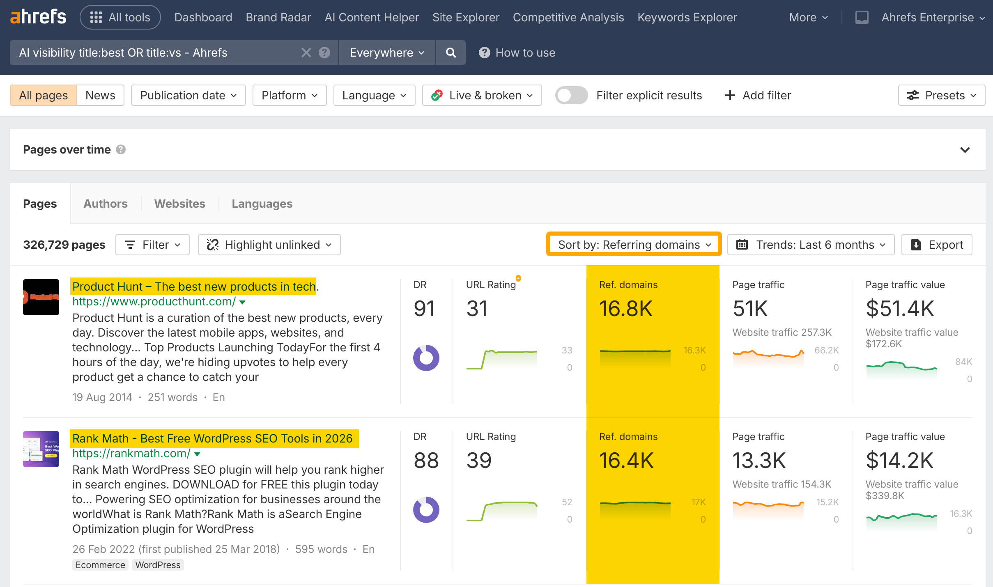The width and height of the screenshot is (993, 587).
Task: Select the All pages tab
Action: click(x=44, y=95)
